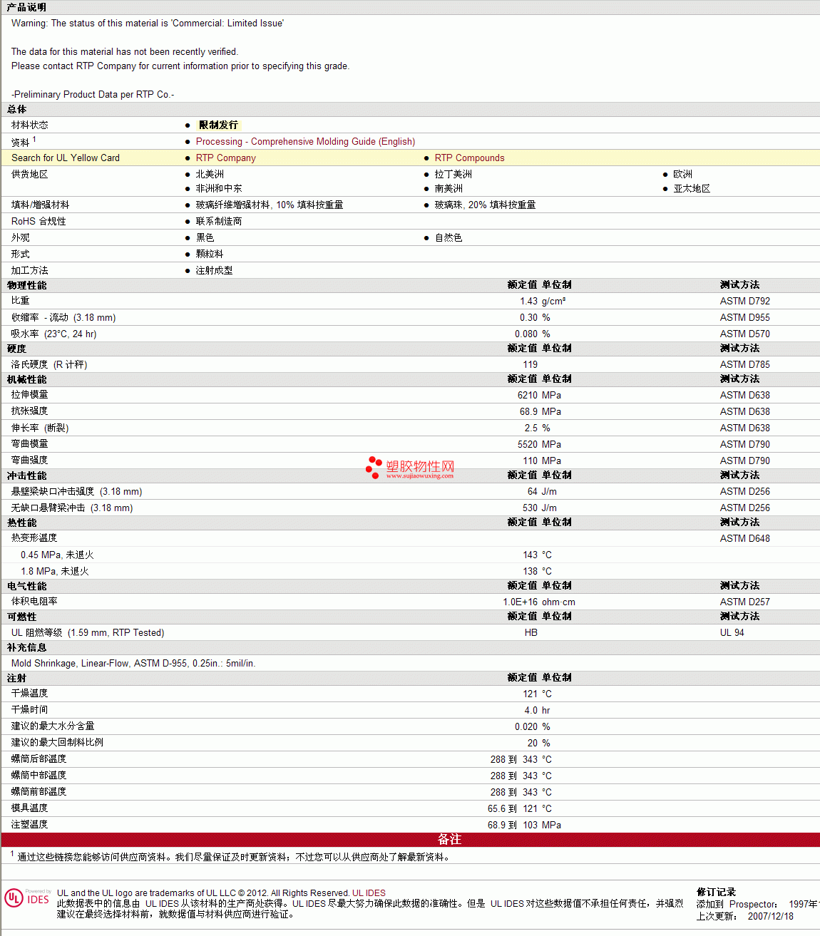
Task: Click 'ASTM D790' in the 弯曲强度 row
Action: click(744, 461)
